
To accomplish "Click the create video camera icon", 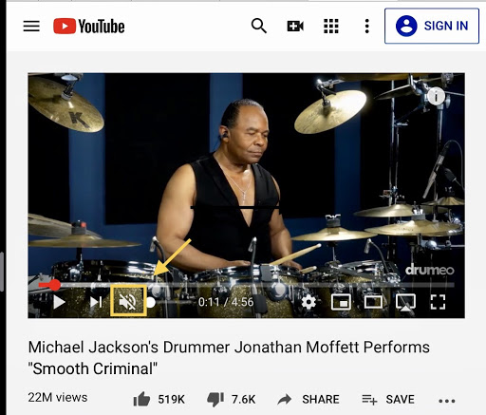I will tap(295, 26).
